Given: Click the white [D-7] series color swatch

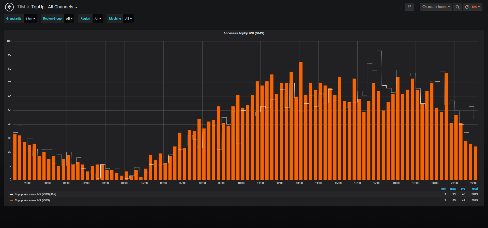Looking at the screenshot, I should coord(11,194).
